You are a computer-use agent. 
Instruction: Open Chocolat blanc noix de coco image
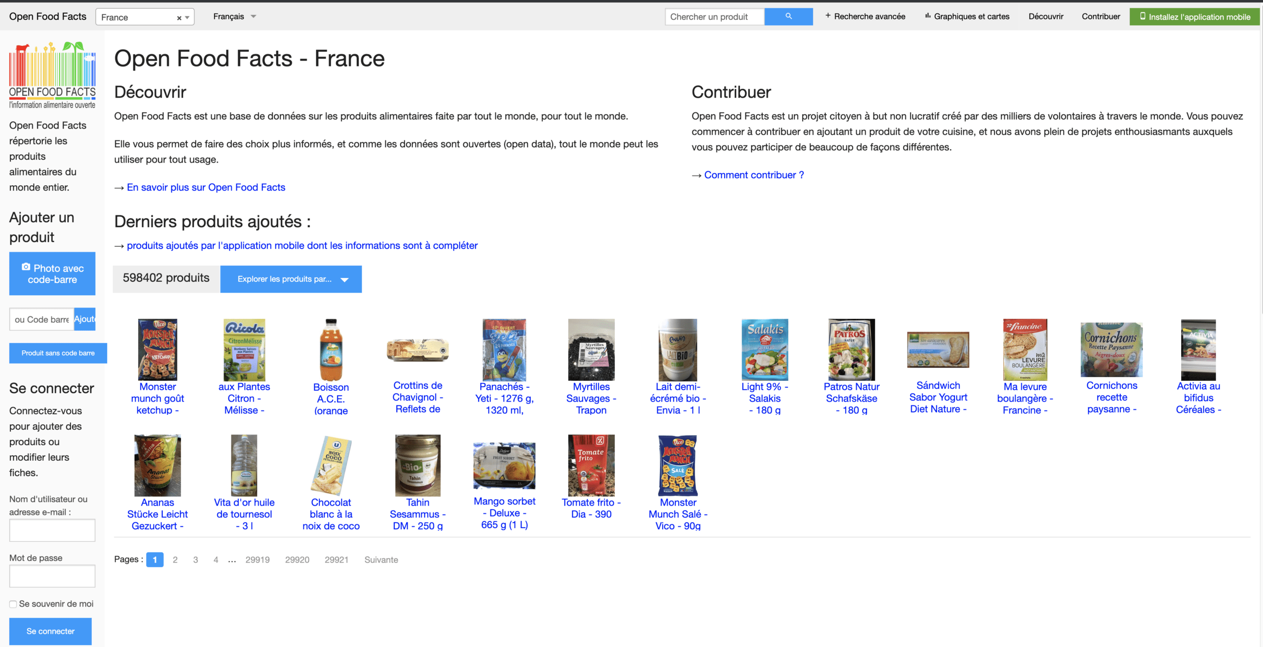coord(331,465)
